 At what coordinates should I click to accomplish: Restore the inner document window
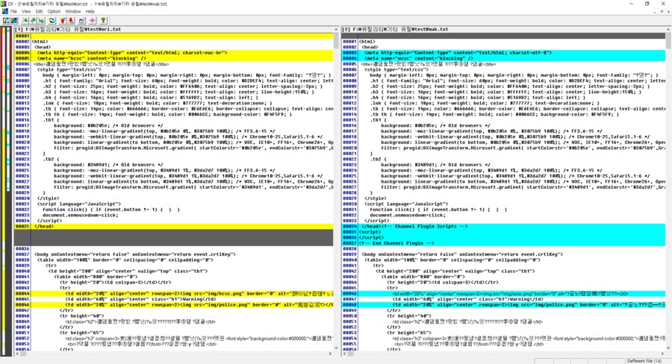point(662,12)
